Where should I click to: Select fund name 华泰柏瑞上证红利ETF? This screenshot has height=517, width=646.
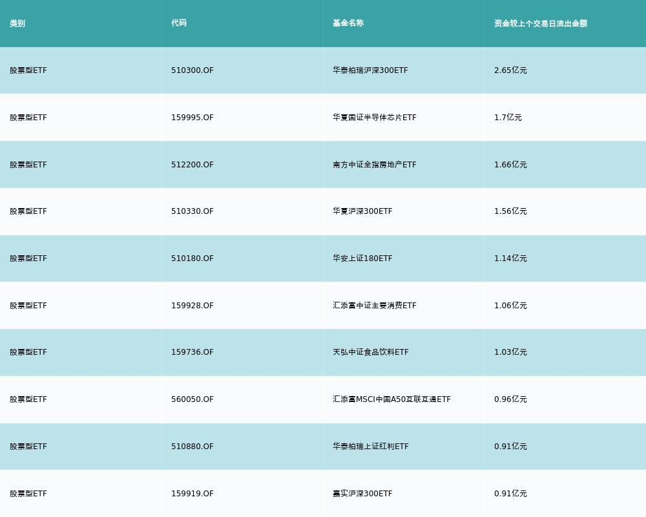371,447
